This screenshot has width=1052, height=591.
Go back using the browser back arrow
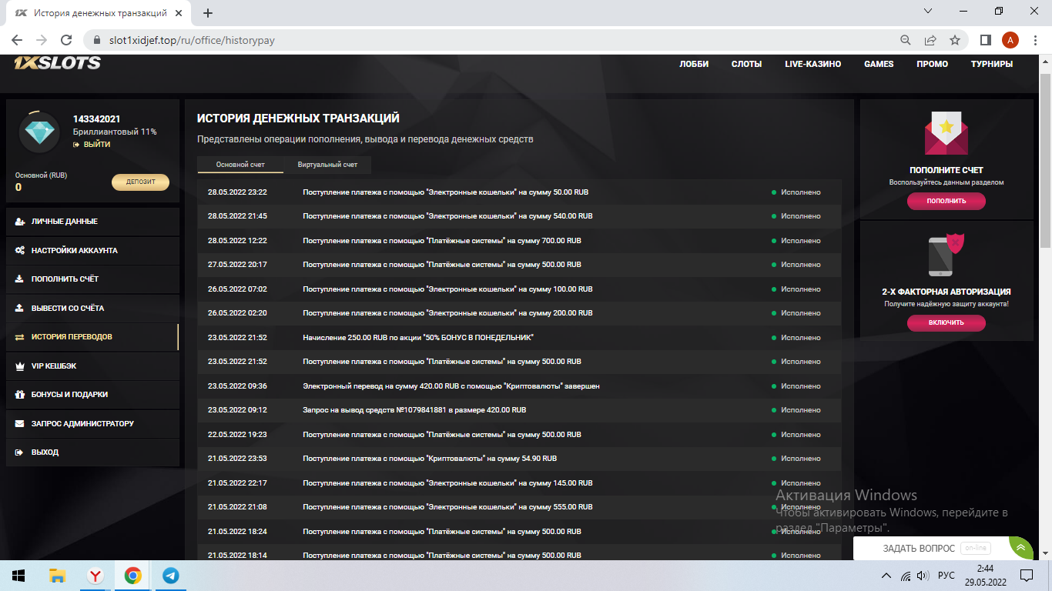[17, 40]
